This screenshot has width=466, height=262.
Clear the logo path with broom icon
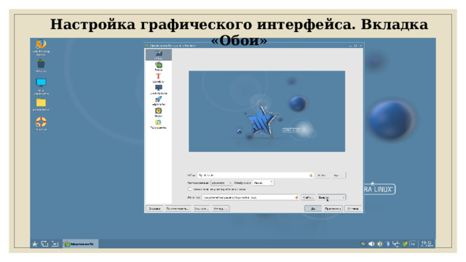click(x=296, y=197)
